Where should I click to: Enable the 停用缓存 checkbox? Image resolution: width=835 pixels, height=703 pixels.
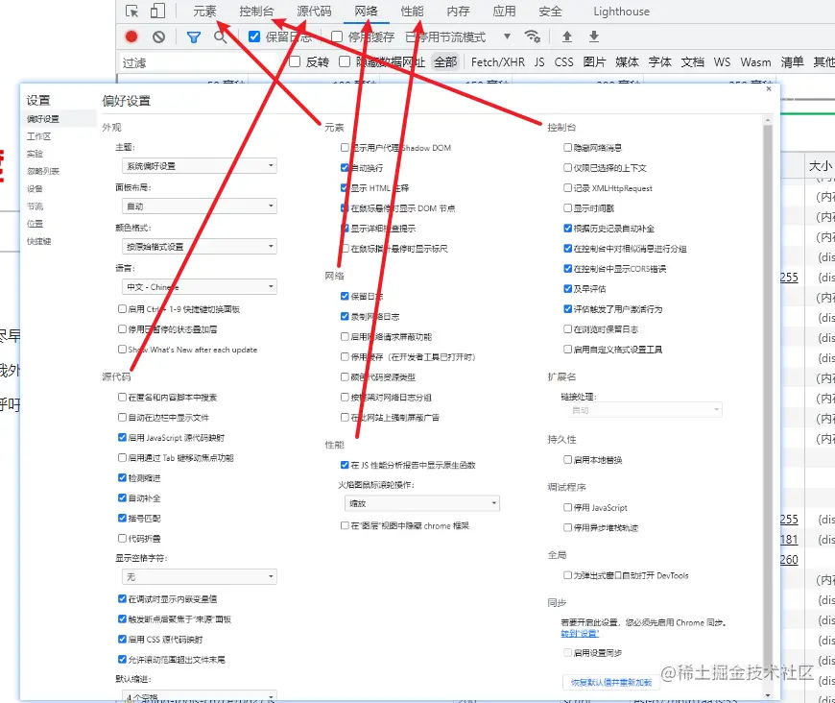(336, 38)
